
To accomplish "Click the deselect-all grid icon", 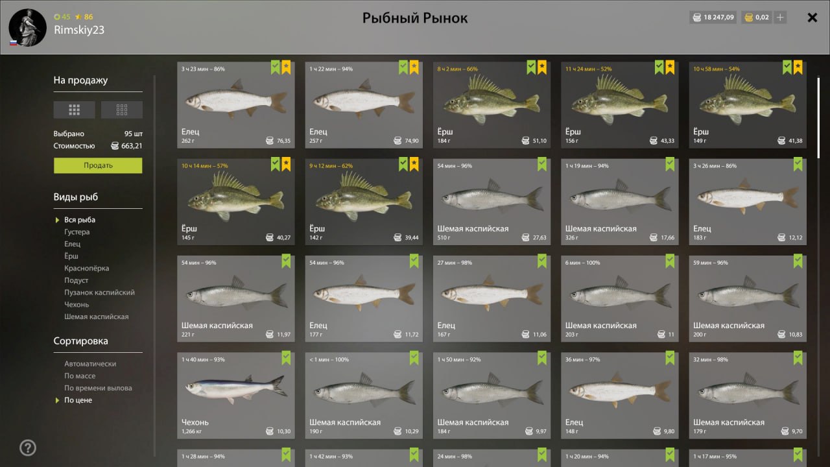I will (x=122, y=110).
